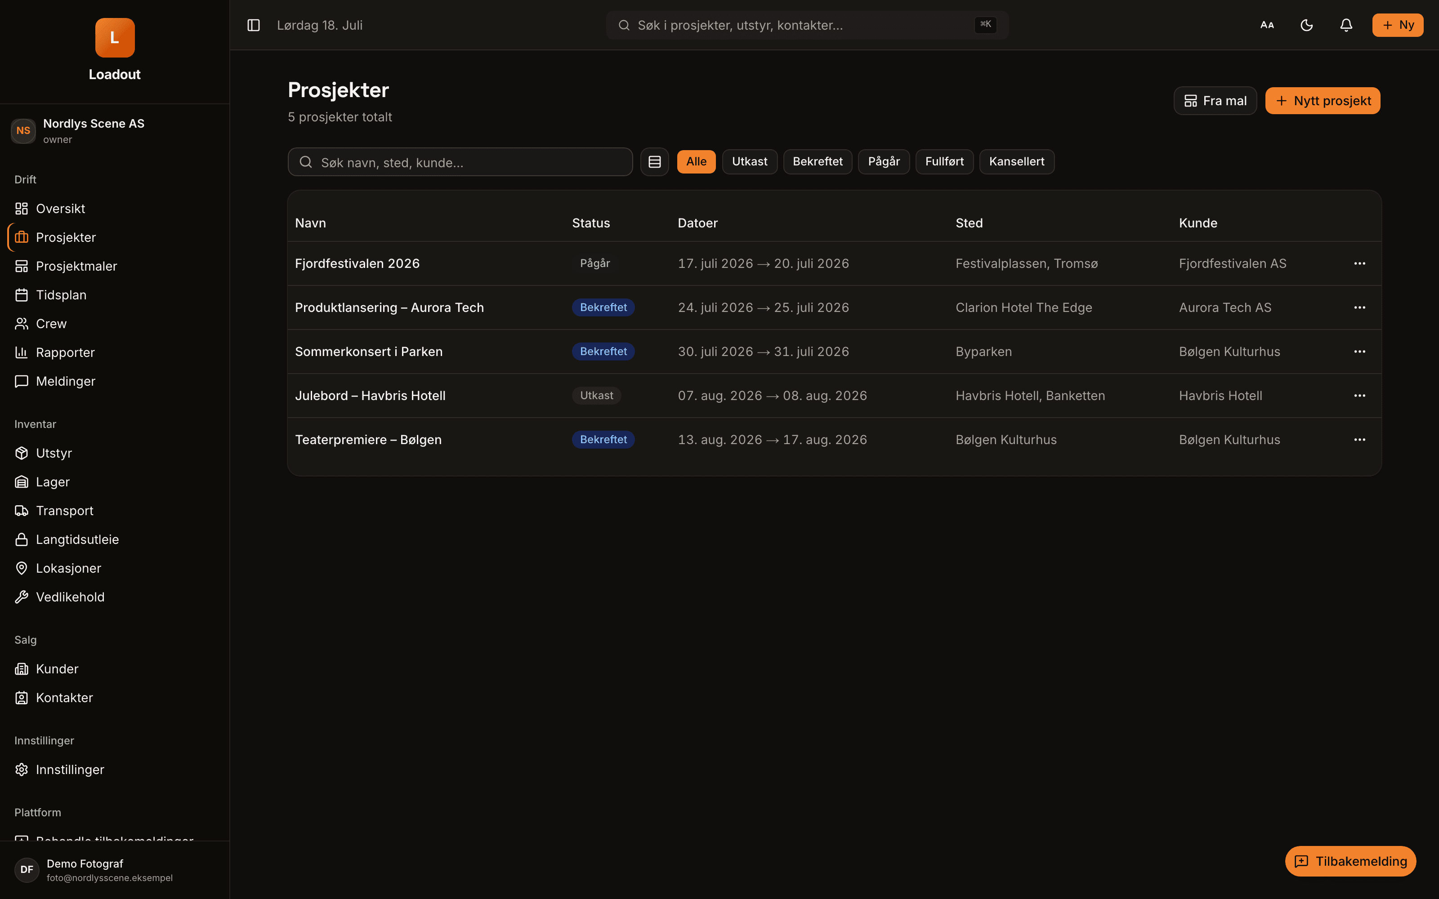
Task: Filter projects by Pågår
Action: point(884,162)
